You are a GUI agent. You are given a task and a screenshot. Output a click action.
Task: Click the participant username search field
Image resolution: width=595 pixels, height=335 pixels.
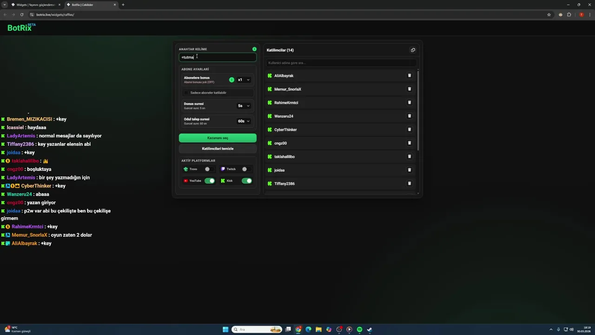click(341, 63)
